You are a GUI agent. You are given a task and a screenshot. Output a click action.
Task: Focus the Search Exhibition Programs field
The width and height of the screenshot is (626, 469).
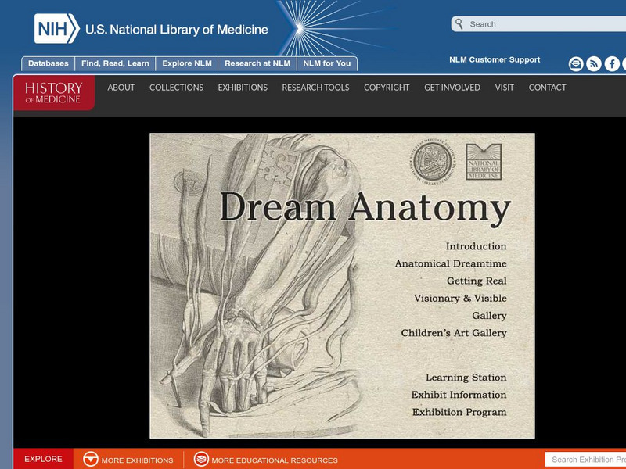click(x=585, y=460)
